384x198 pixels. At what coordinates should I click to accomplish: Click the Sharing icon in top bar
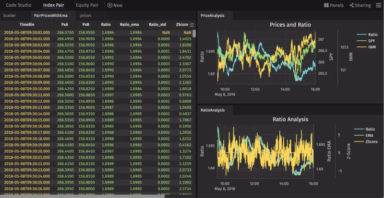pyautogui.click(x=352, y=5)
